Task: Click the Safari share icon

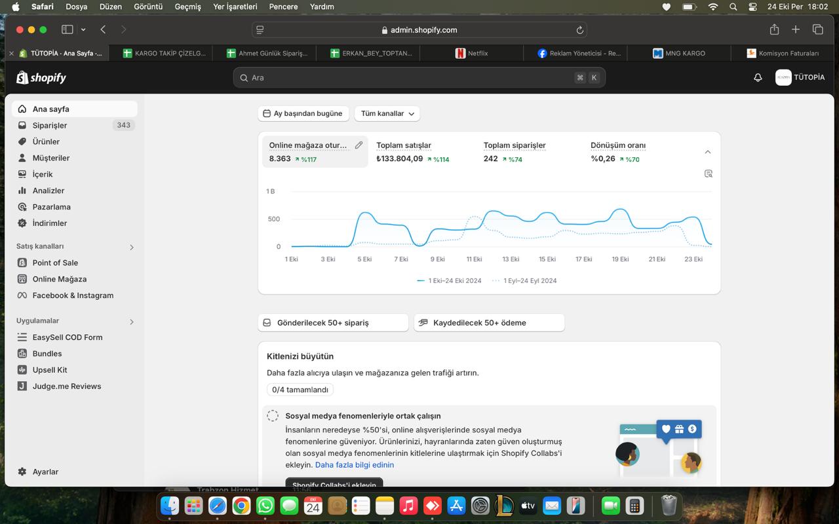Action: click(774, 29)
